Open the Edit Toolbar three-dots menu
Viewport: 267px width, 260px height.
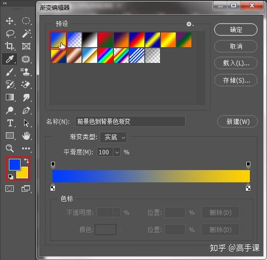coord(26,148)
